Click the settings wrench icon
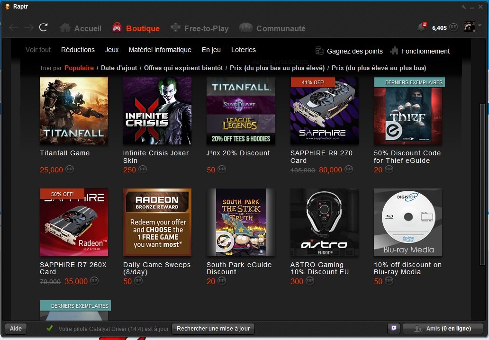The height and width of the screenshot is (340, 489). (x=463, y=7)
